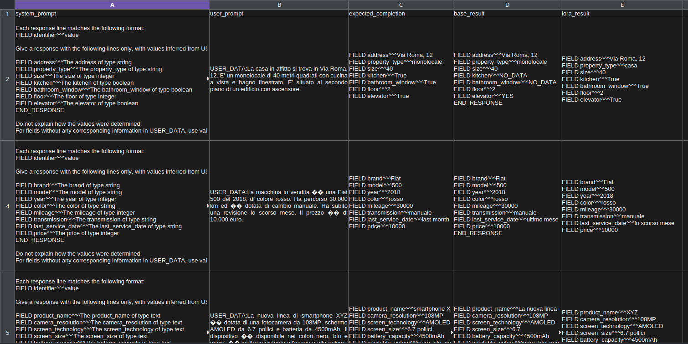The width and height of the screenshot is (688, 344).
Task: Click row header 4
Action: coord(7,206)
